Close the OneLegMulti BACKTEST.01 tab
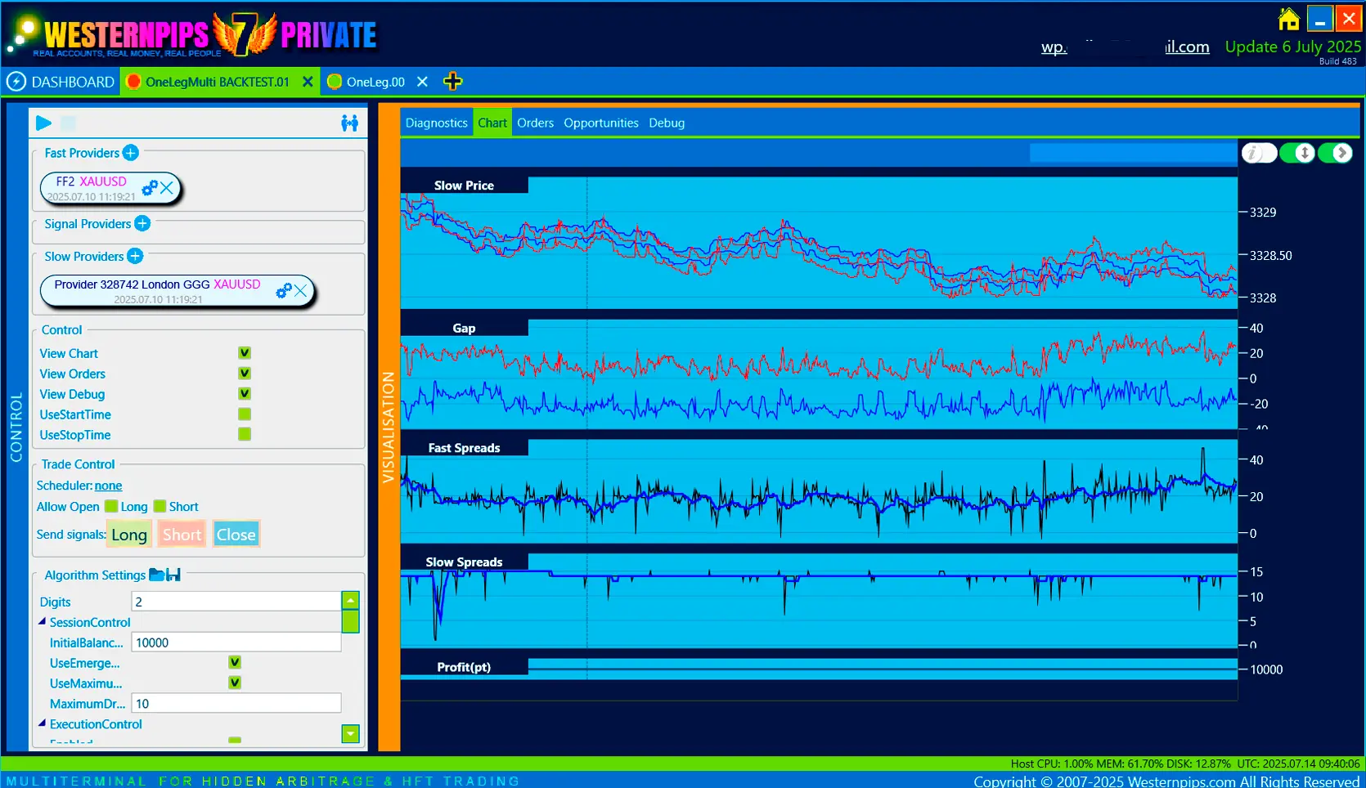Screen dimensions: 1366x788 point(308,82)
